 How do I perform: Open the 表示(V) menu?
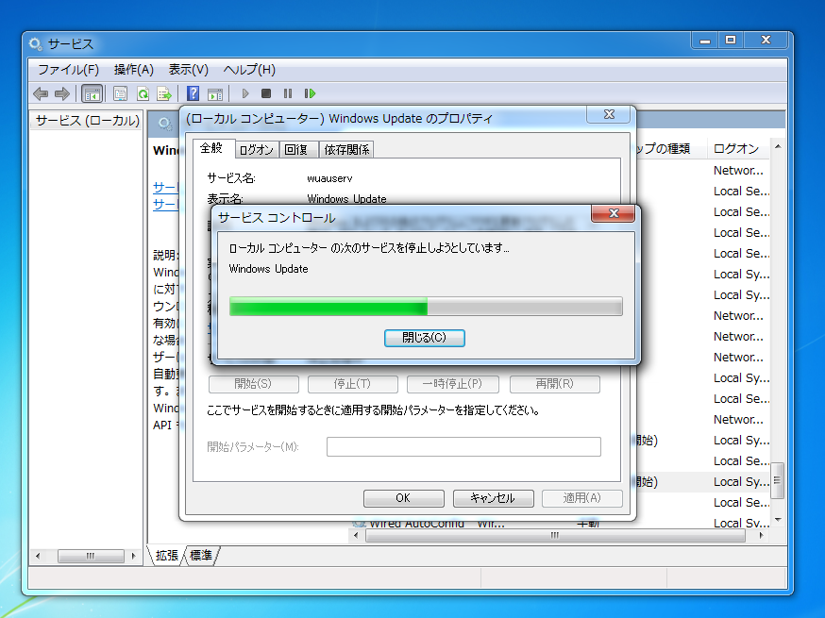tap(189, 70)
